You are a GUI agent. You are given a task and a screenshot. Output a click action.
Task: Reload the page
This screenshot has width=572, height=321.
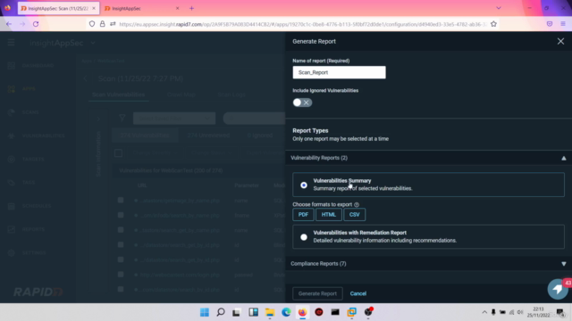coord(36,24)
